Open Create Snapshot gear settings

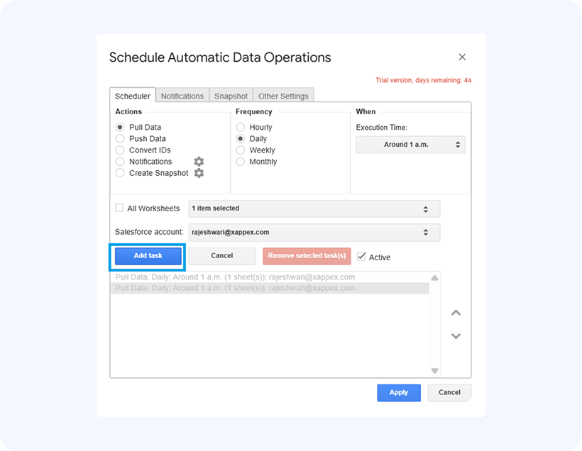coord(199,173)
